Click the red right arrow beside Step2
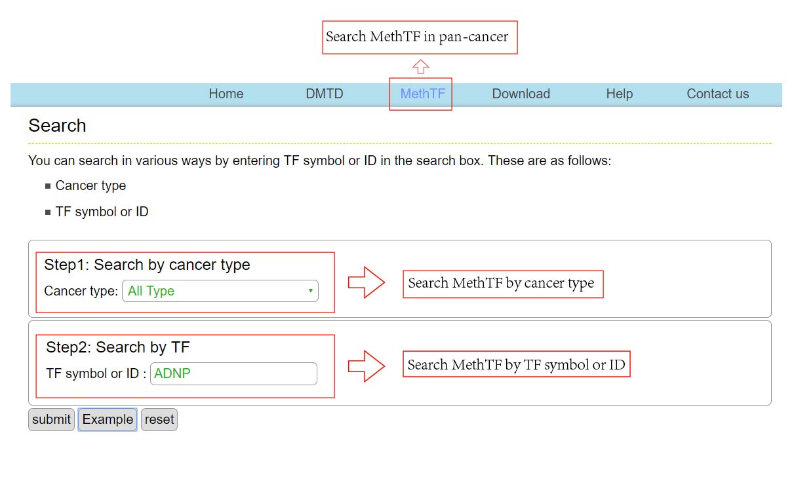 pyautogui.click(x=366, y=366)
